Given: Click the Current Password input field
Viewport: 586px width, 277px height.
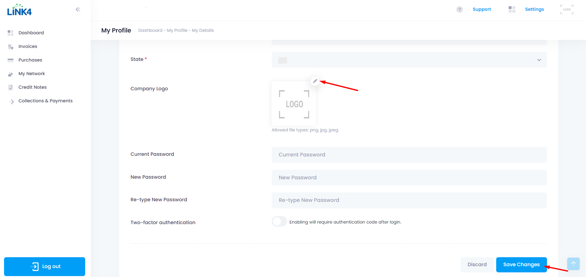Looking at the screenshot, I should click(409, 155).
